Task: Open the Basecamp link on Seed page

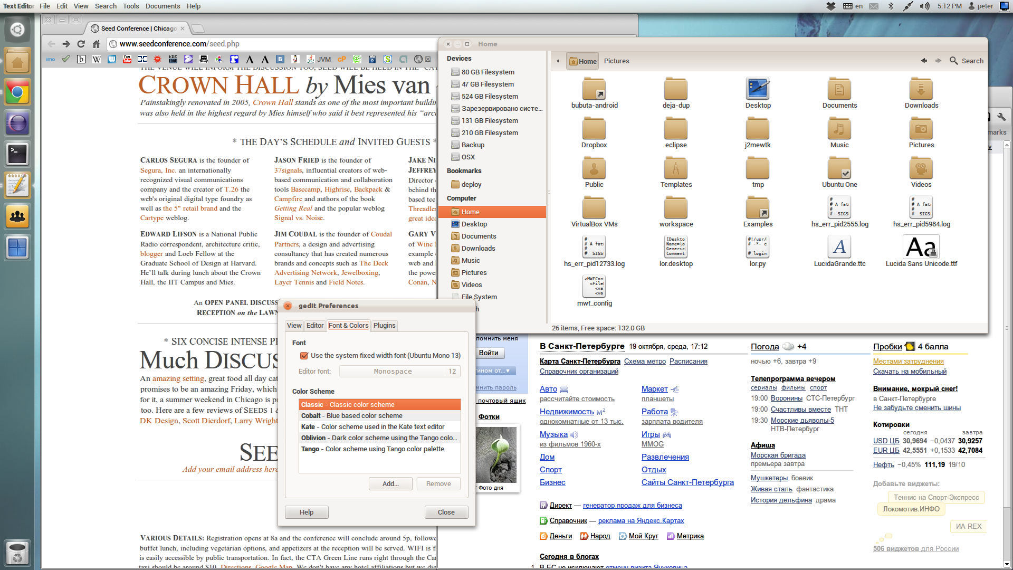Action: tap(305, 189)
